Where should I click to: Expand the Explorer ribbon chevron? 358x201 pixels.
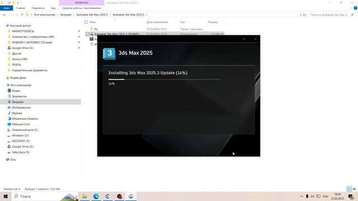point(351,8)
